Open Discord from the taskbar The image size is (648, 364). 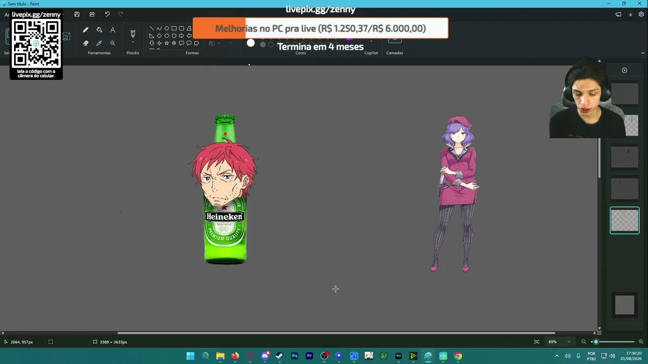pos(265,356)
